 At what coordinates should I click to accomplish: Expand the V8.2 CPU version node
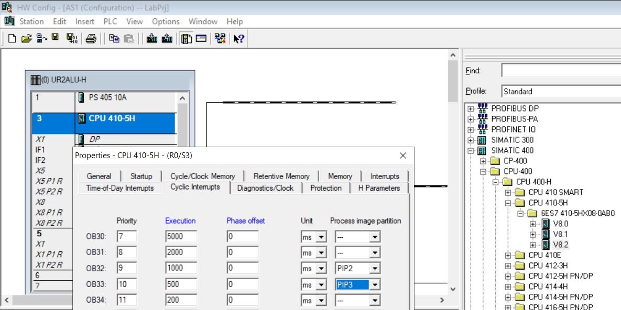533,245
